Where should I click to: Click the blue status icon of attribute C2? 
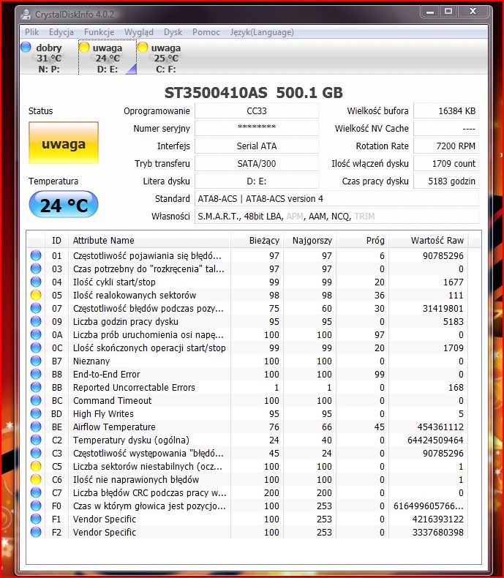point(36,440)
